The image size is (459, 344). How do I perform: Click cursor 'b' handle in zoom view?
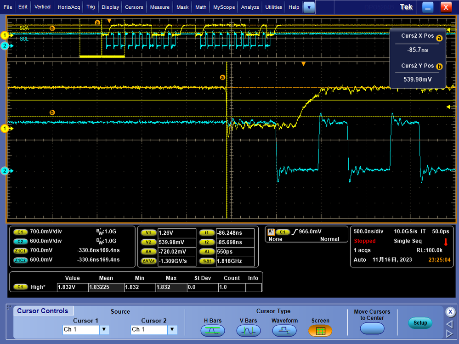tap(52, 113)
